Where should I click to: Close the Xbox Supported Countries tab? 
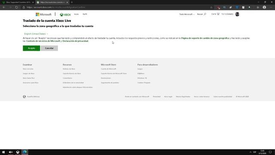point(33,2)
